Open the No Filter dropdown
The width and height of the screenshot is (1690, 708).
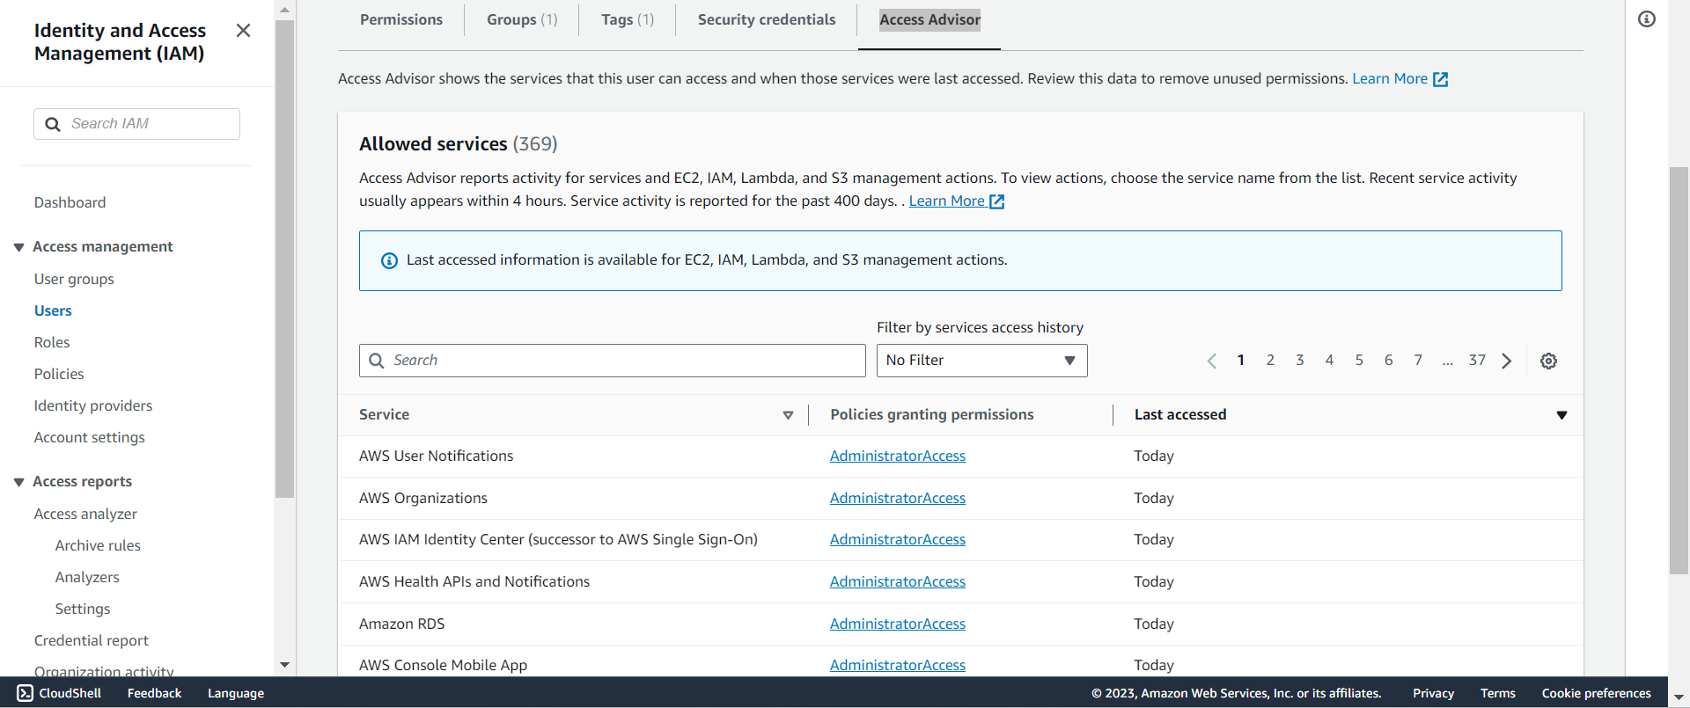(981, 361)
